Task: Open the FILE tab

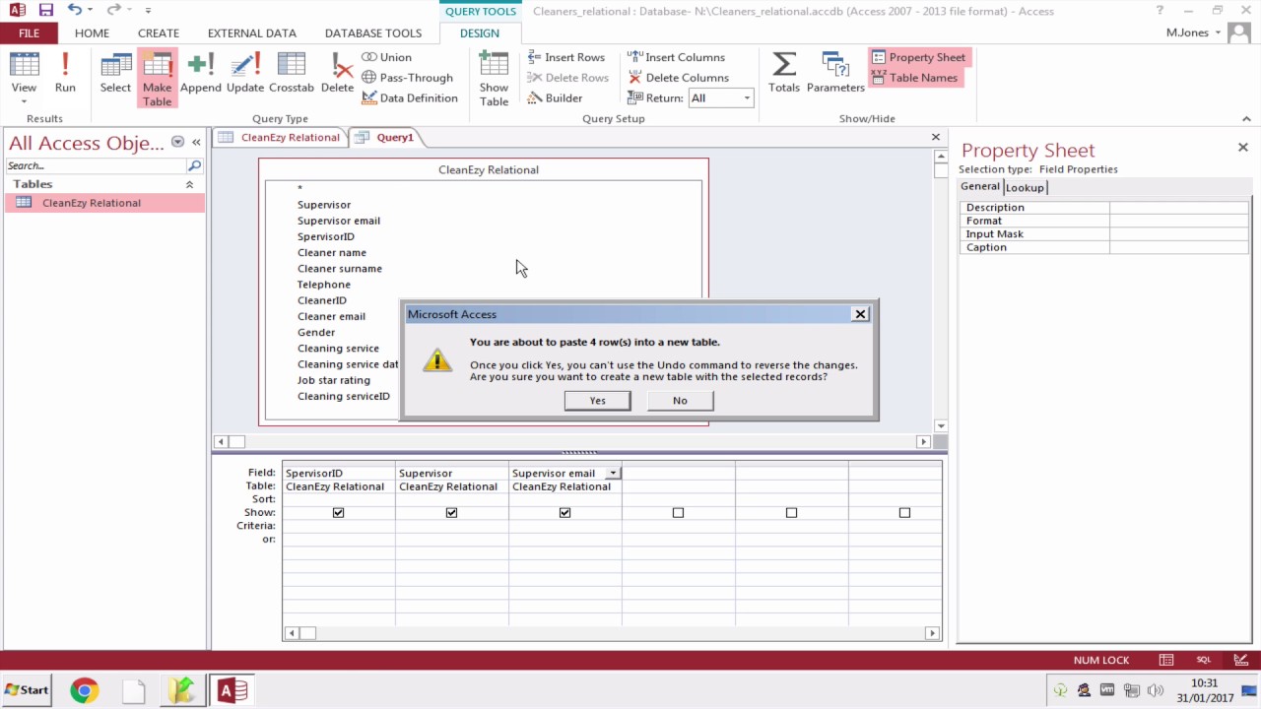Action: click(29, 32)
